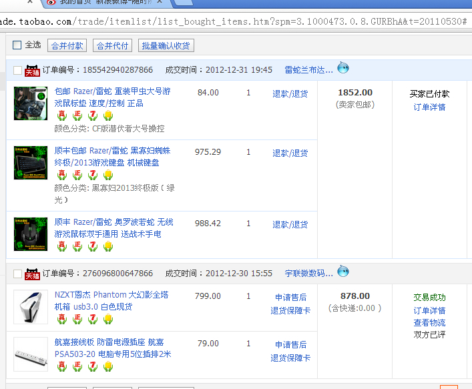The height and width of the screenshot is (389, 472).
Task: Open 包邮 Razer 重装甲虫 mouse pad title link
Action: [113, 97]
